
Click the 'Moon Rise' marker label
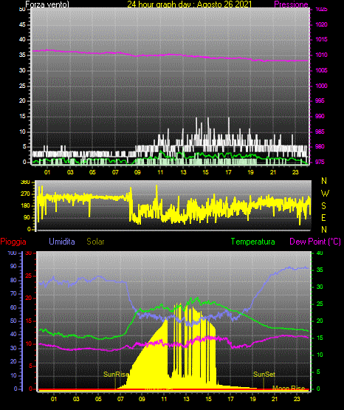click(289, 388)
